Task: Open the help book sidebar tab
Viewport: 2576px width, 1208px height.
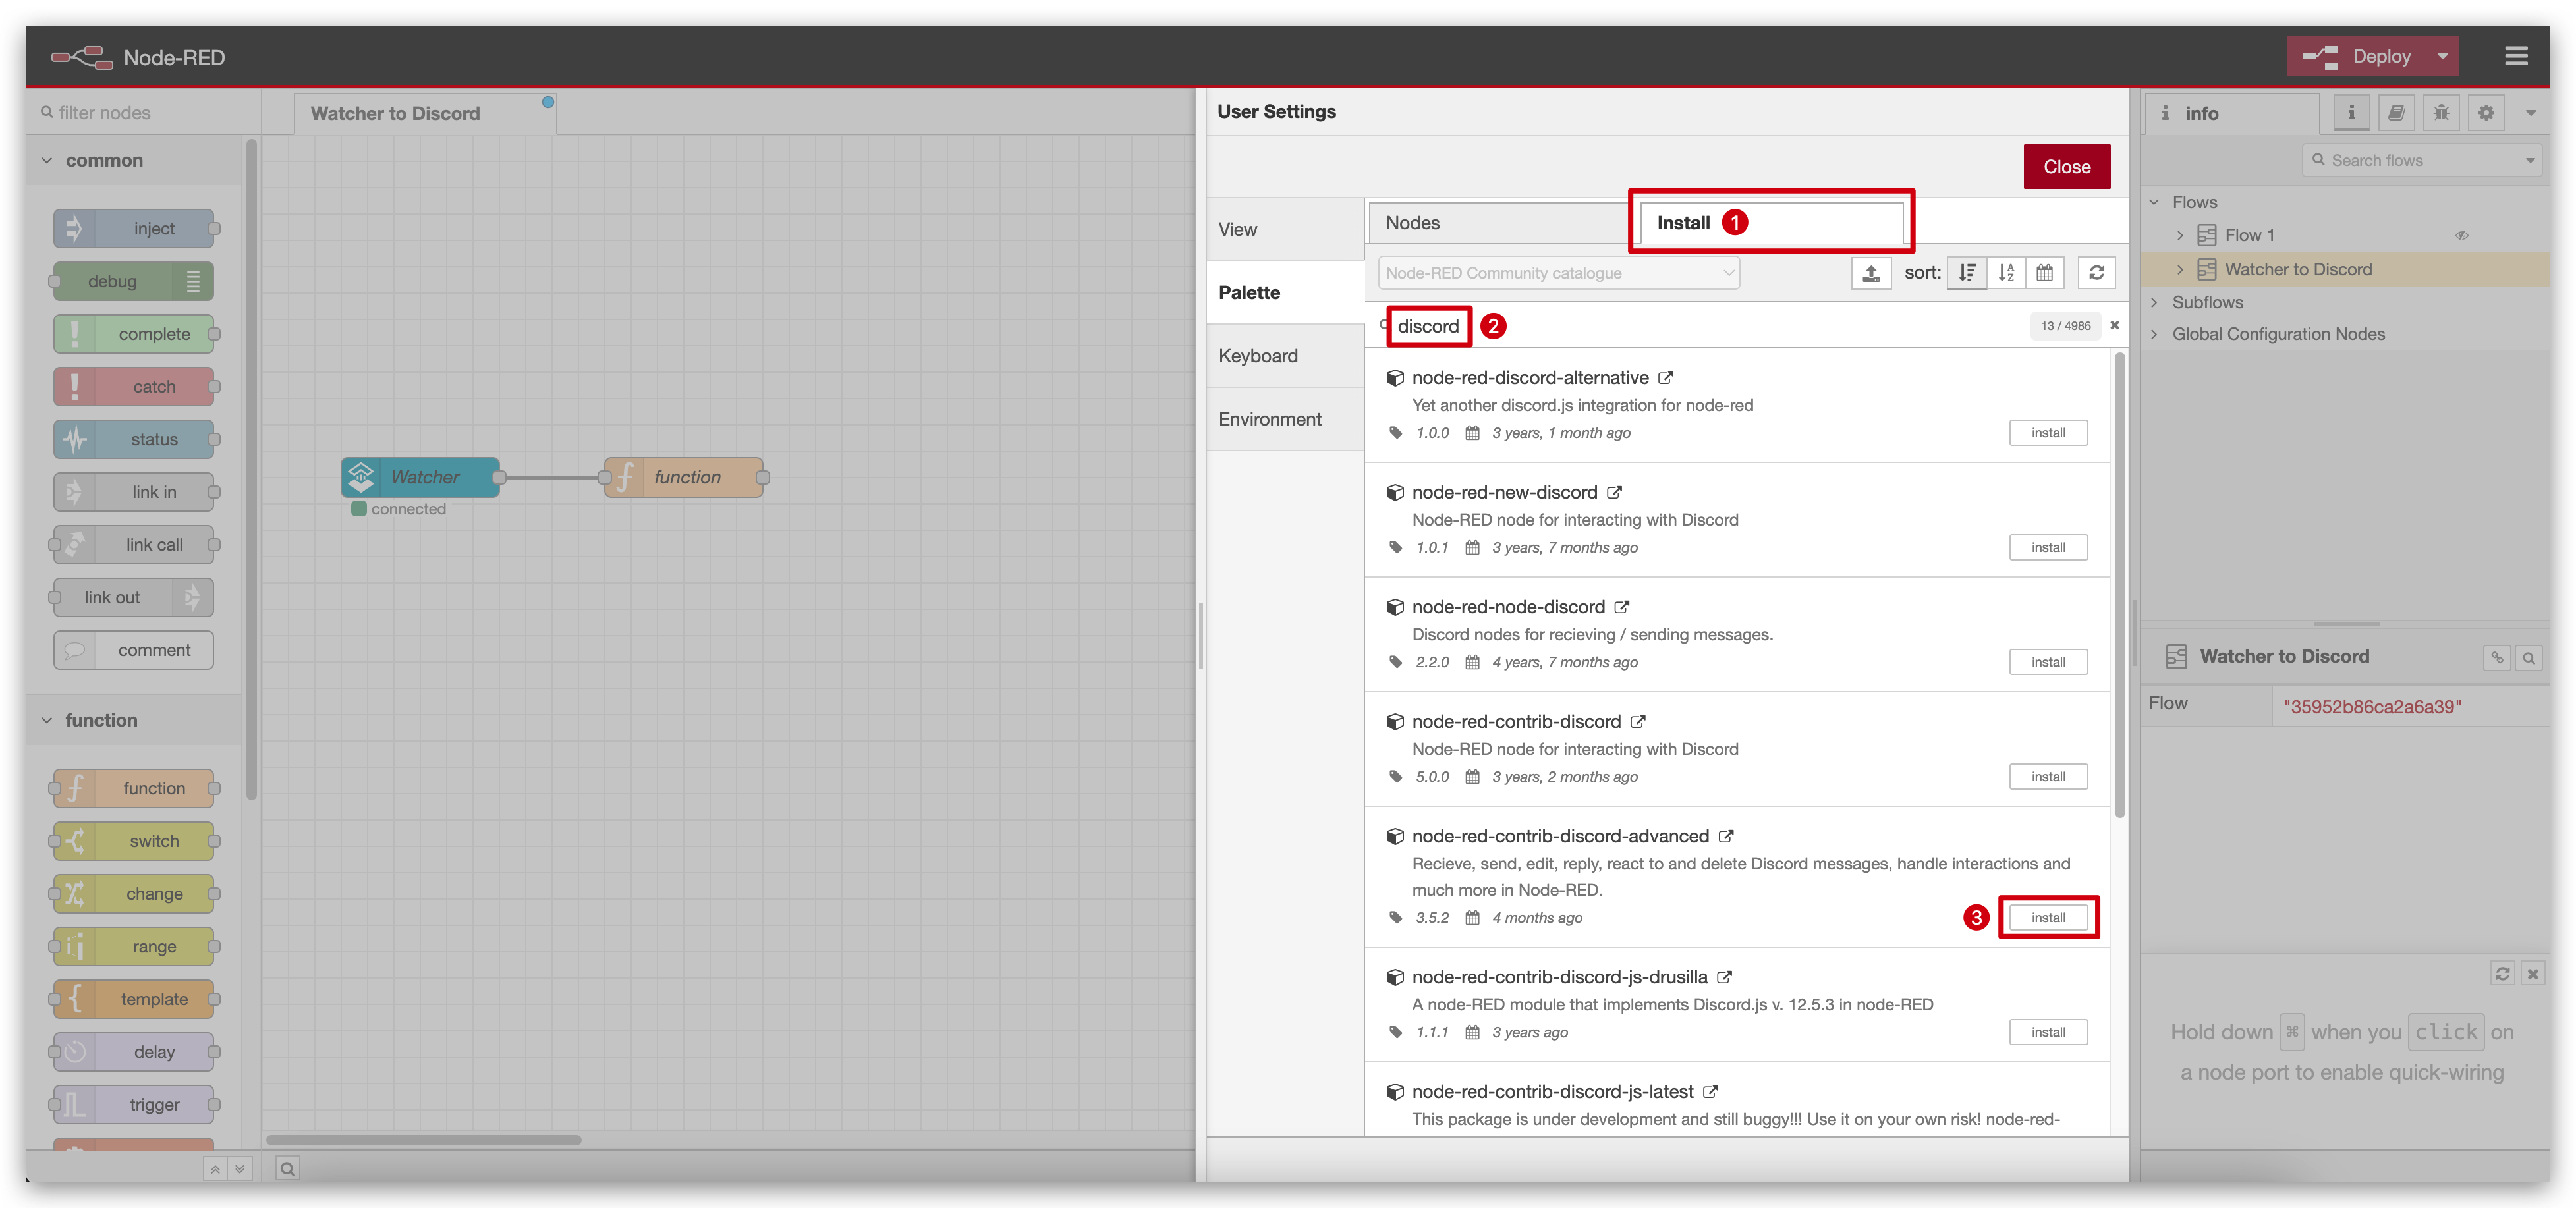Action: click(x=2396, y=113)
